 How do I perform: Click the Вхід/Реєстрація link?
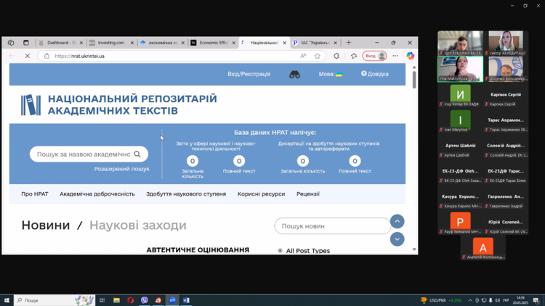(249, 74)
